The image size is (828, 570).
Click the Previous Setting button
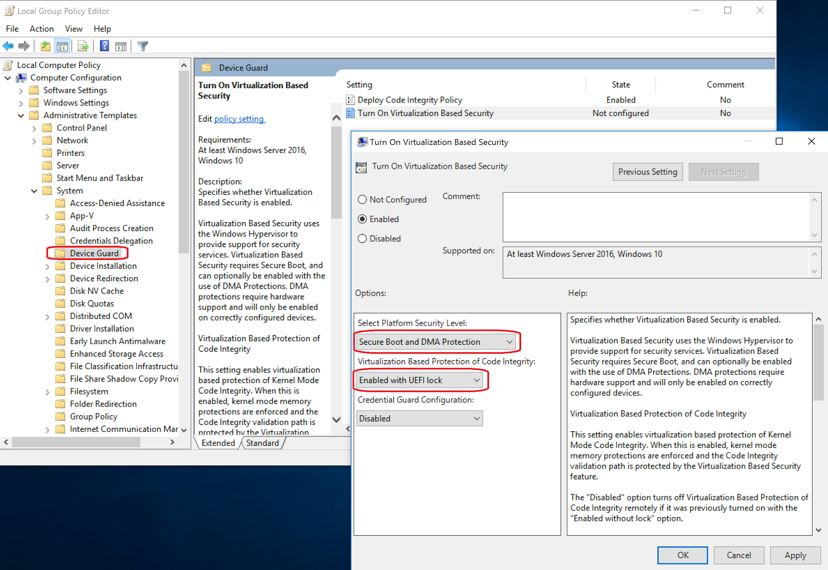coord(647,172)
